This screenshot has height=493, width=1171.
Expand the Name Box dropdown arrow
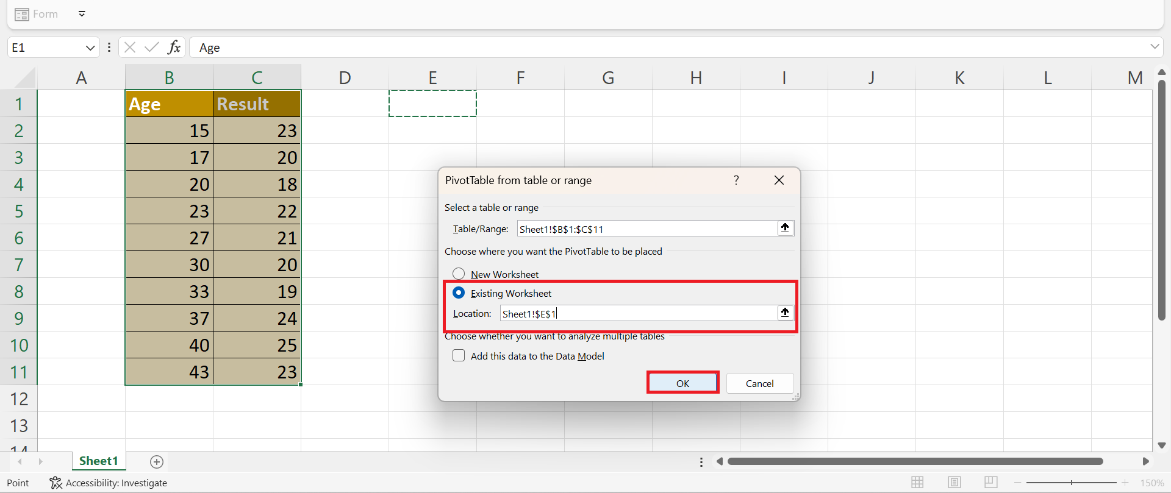pos(90,48)
